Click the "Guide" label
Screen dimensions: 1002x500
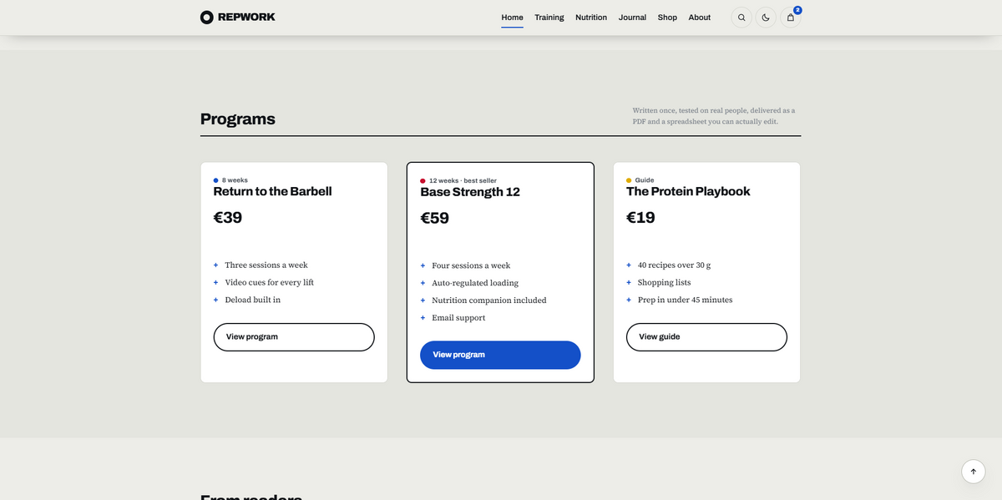pyautogui.click(x=645, y=180)
